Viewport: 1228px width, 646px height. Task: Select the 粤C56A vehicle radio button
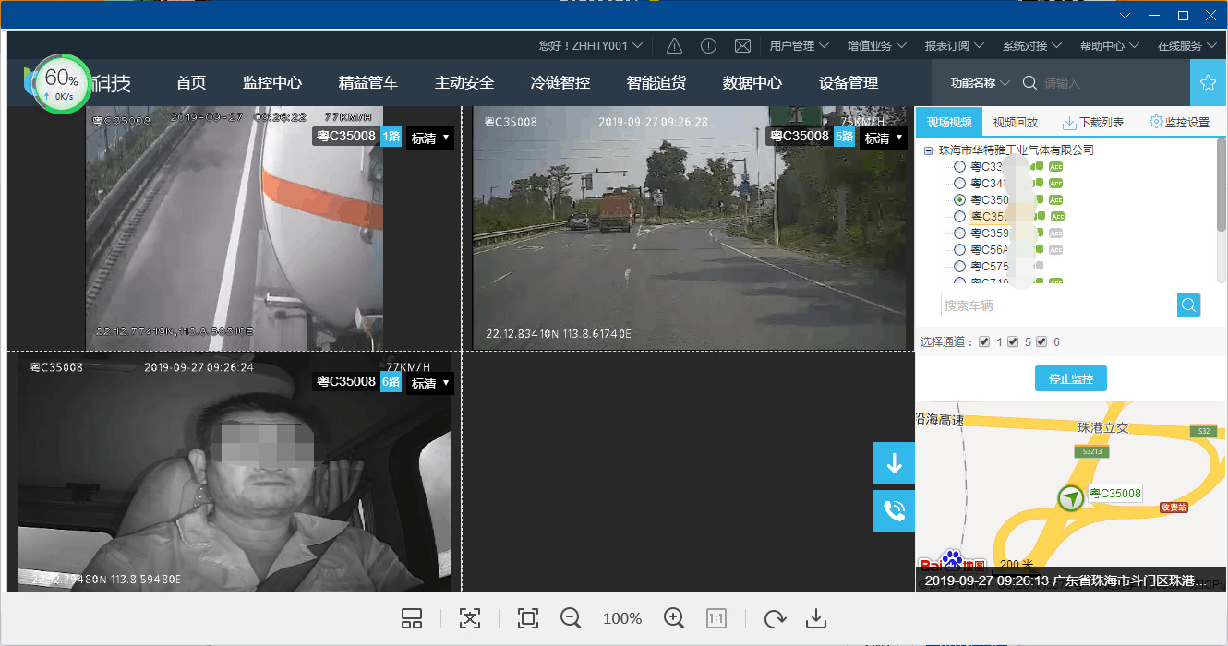tap(960, 250)
